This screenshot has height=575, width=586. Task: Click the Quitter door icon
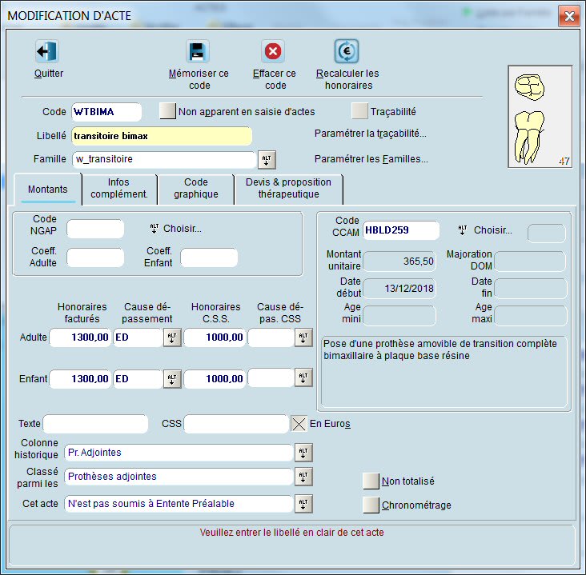[46, 52]
